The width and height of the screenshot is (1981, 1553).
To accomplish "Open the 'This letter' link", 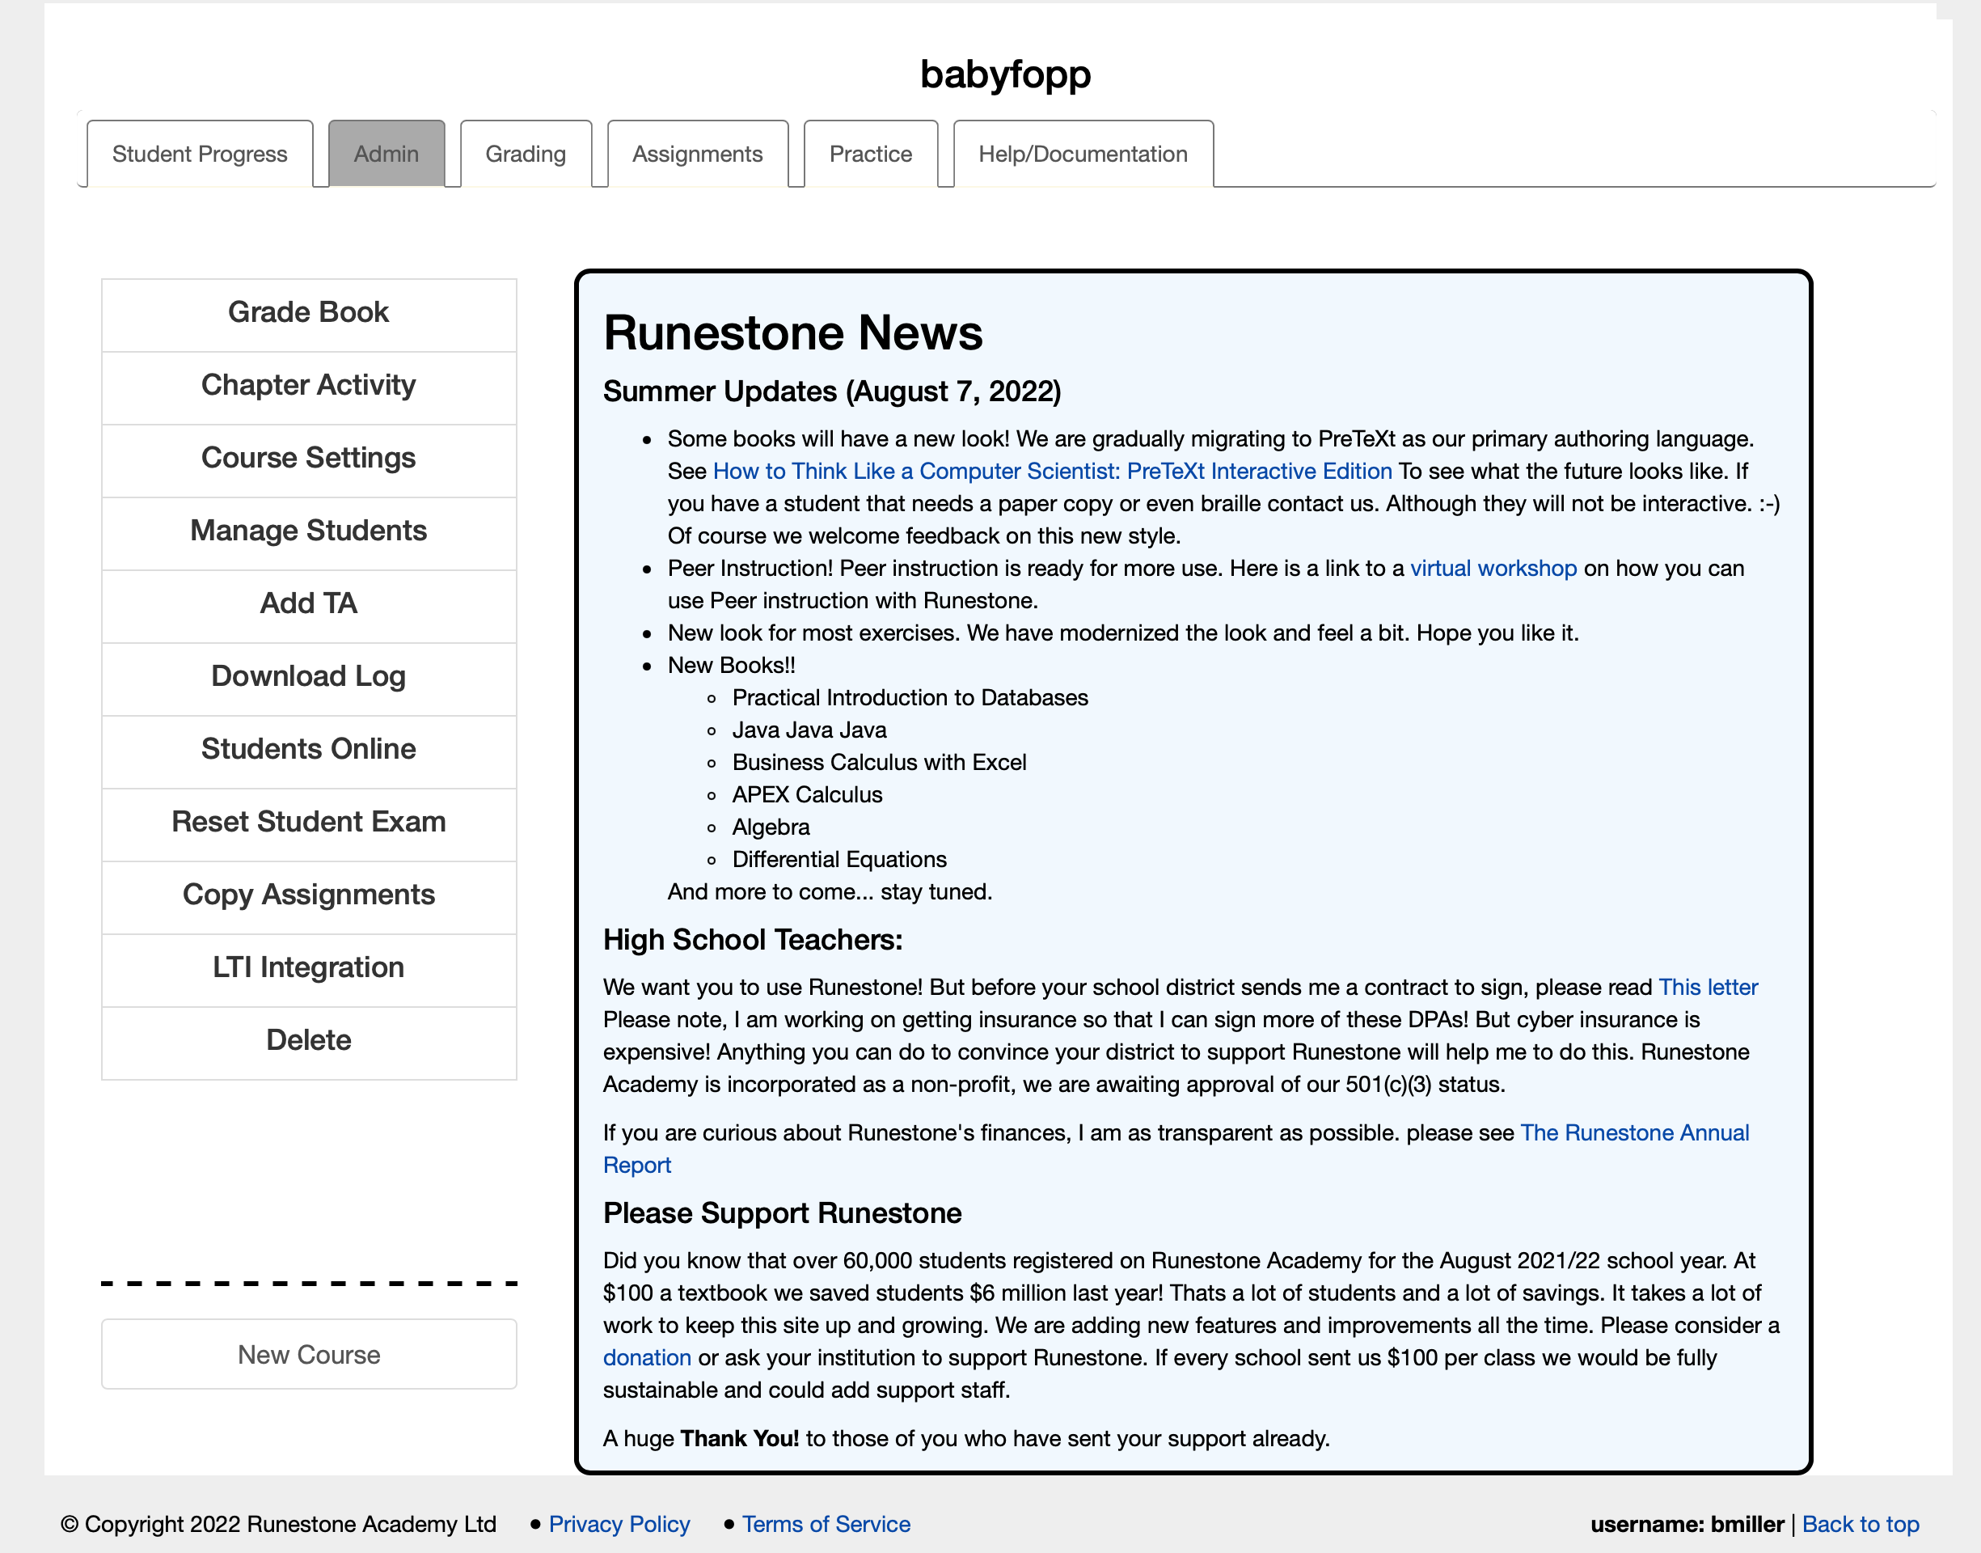I will point(1708,988).
